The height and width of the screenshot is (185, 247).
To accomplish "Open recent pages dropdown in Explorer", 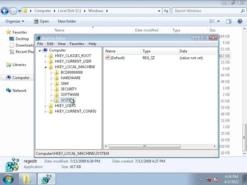I will coord(19,11).
